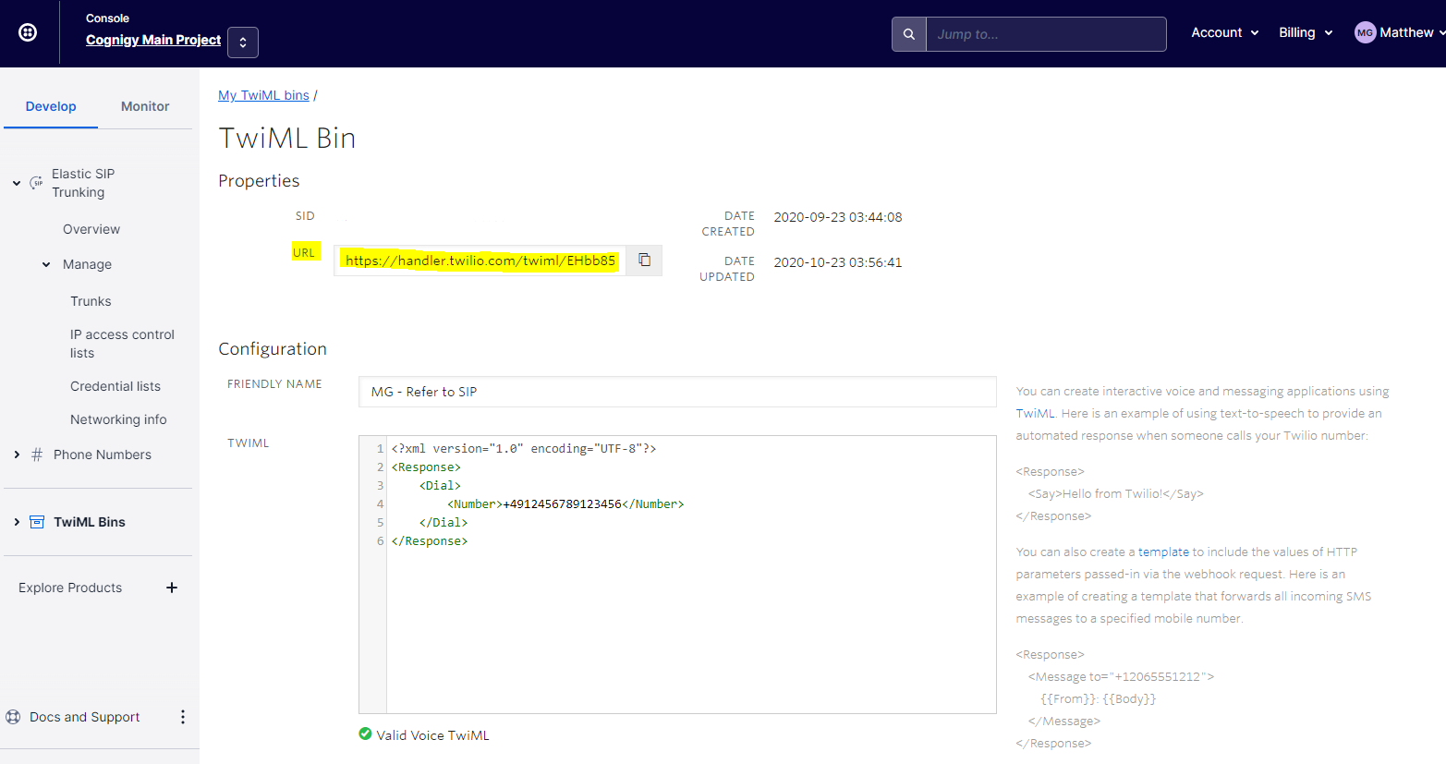Open the template help link

pos(1163,552)
